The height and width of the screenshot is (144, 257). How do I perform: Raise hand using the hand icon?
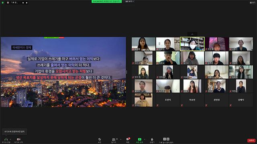click(x=152, y=140)
